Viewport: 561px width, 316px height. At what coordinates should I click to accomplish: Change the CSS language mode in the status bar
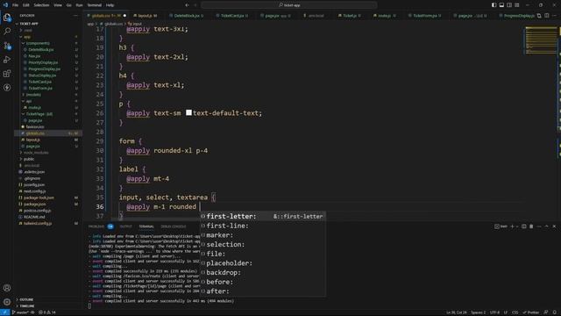[x=515, y=312]
